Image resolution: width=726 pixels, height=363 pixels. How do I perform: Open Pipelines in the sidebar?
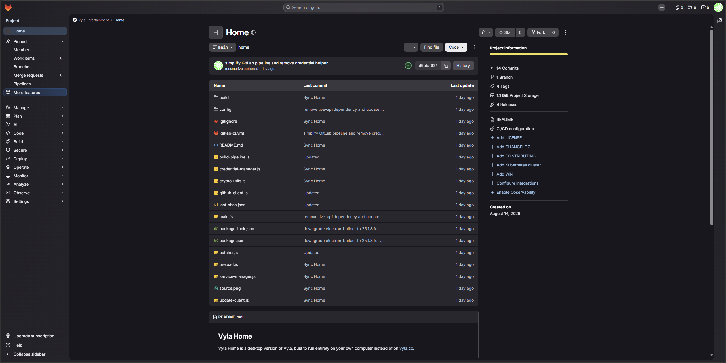pyautogui.click(x=35, y=84)
